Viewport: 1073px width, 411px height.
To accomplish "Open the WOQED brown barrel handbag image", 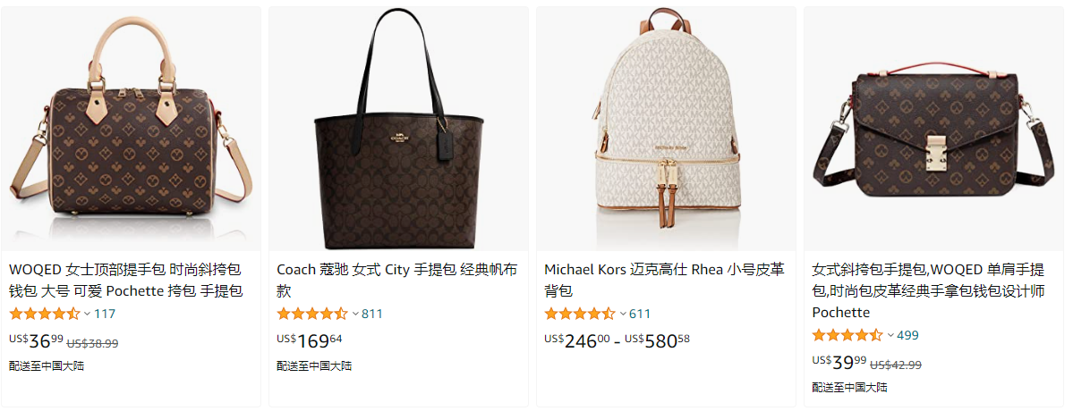I will [x=131, y=129].
